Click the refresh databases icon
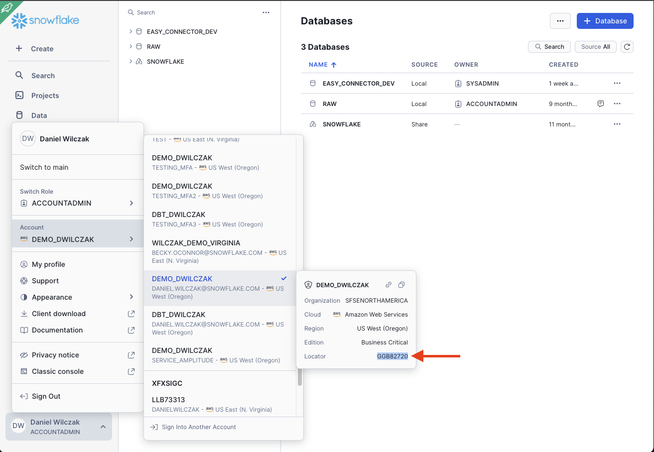Image resolution: width=654 pixels, height=452 pixels. (x=628, y=47)
